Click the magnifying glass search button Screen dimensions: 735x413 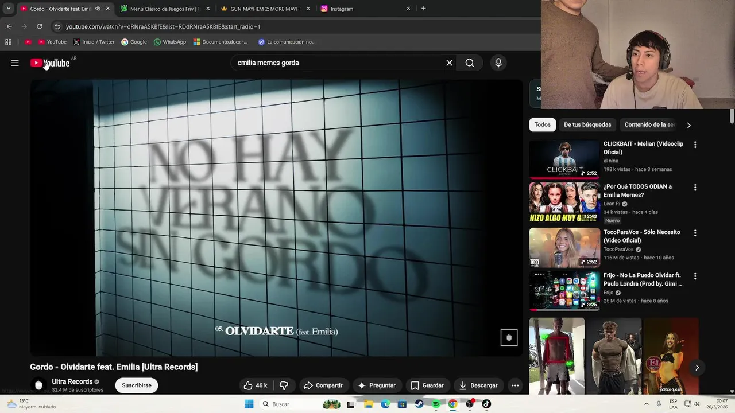pos(470,63)
